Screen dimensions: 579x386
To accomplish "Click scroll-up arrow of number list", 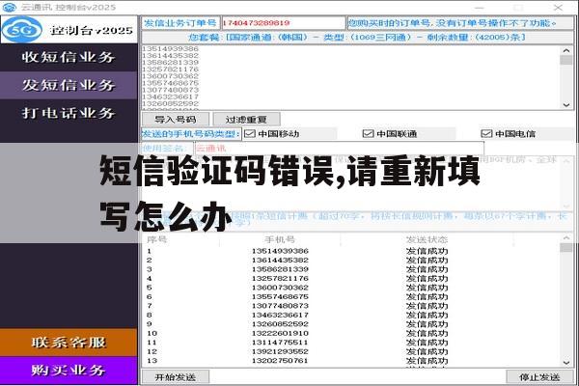I will [566, 50].
